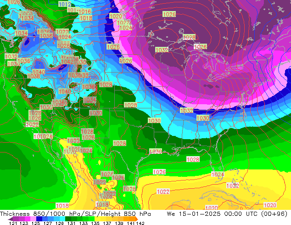Select the 125 legend value
Viewport: 291px width, 225px height.
coord(36,223)
